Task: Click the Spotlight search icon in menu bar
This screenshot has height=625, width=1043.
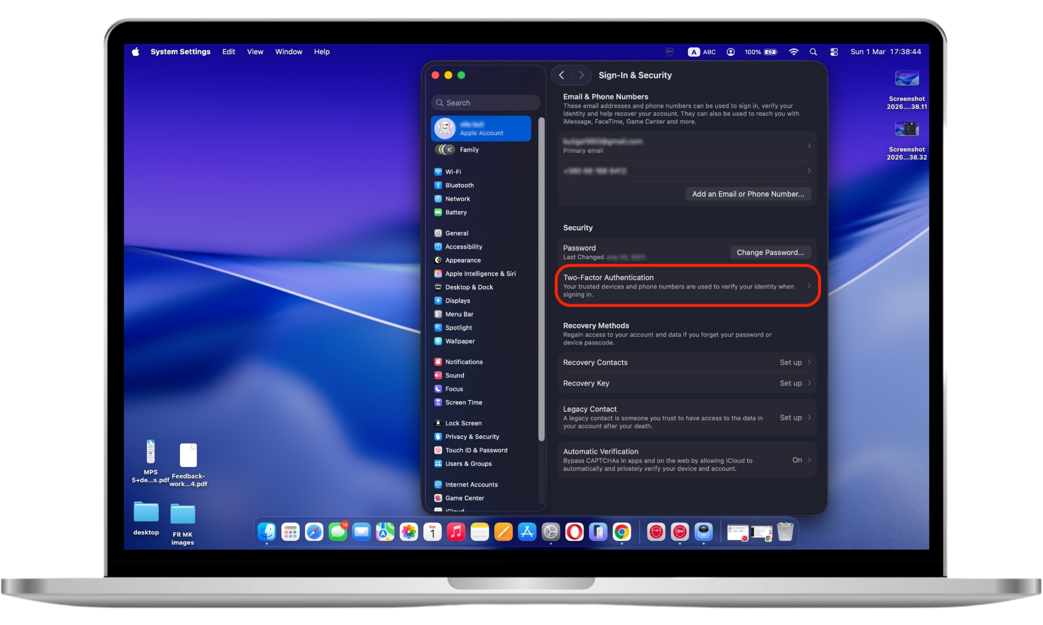Action: tap(813, 51)
